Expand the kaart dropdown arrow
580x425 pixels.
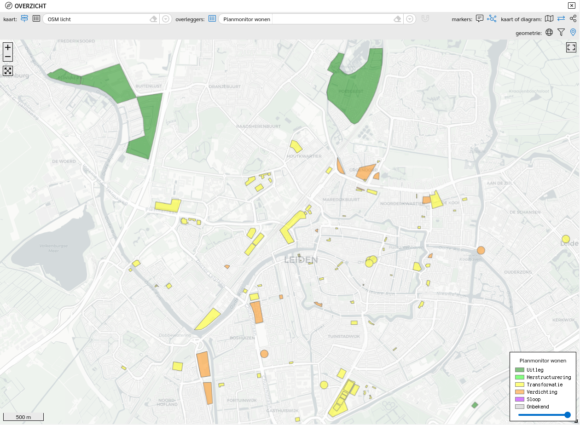tap(166, 19)
